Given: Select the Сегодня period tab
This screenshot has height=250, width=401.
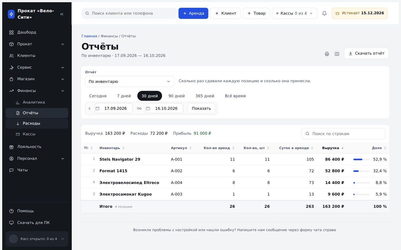Looking at the screenshot, I should (98, 96).
